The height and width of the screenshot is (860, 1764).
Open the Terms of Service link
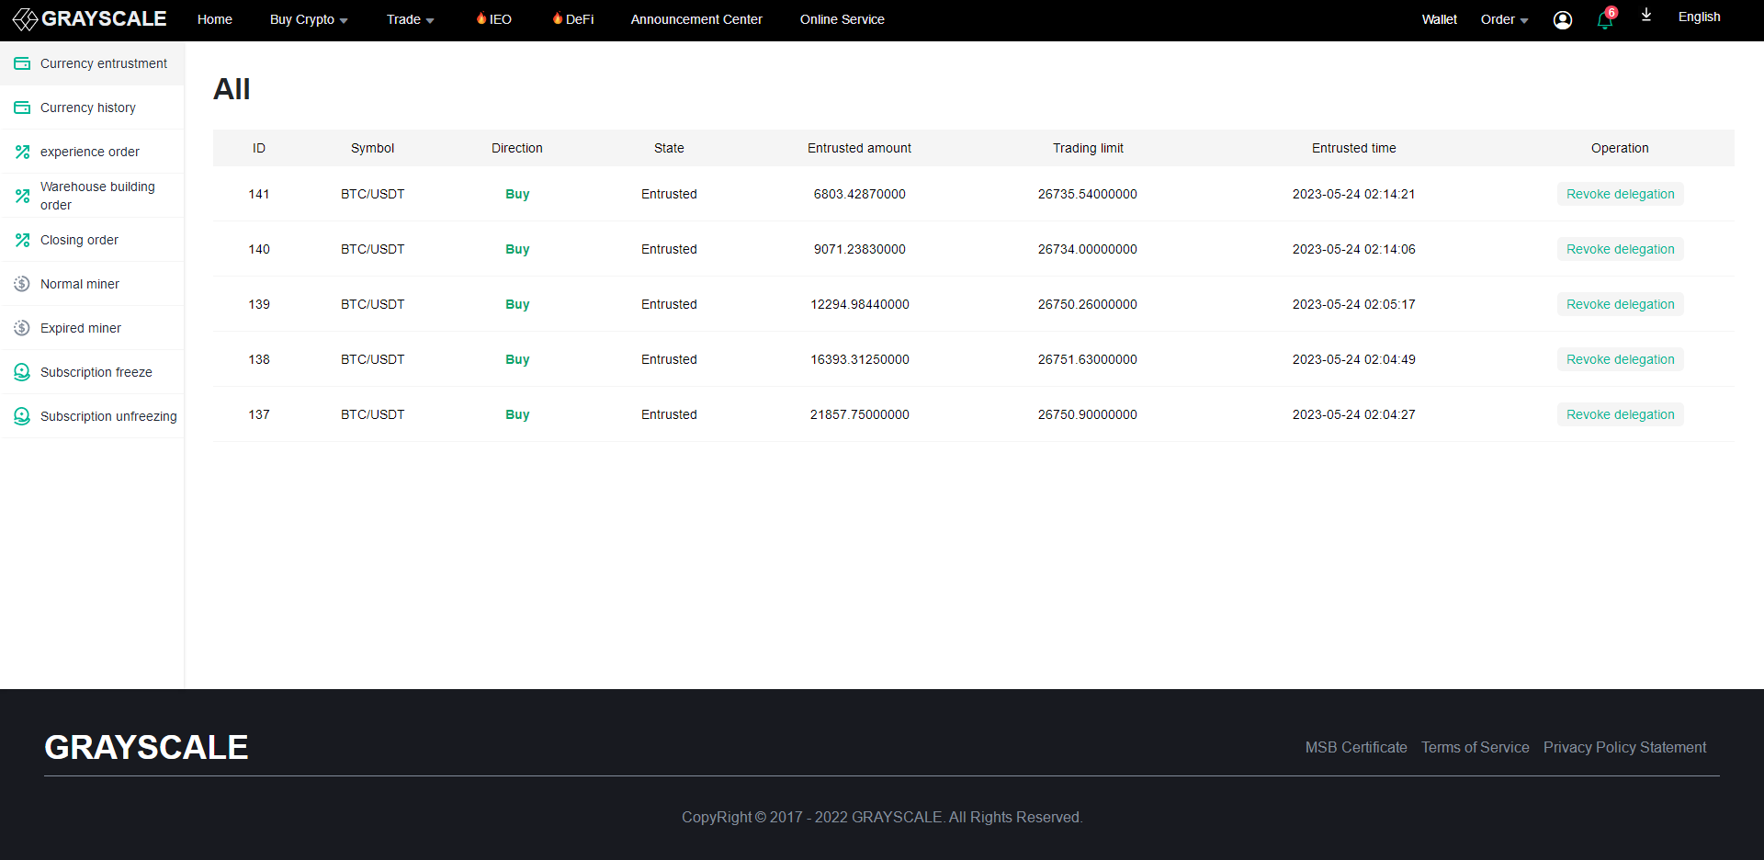1475,747
